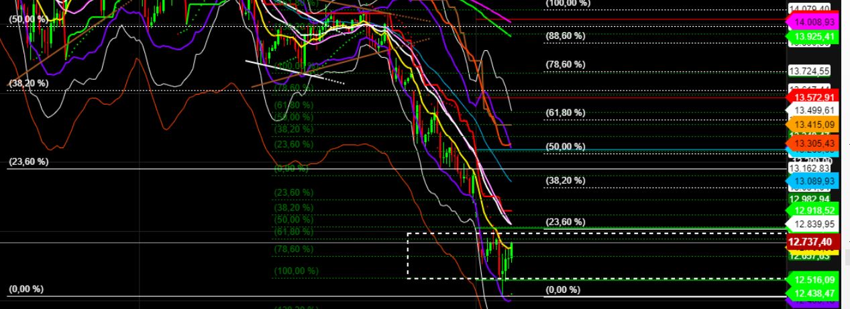Image resolution: width=850 pixels, height=309 pixels.
Task: Select the white (78,60 %) Fibonacci label
Action: (x=566, y=64)
